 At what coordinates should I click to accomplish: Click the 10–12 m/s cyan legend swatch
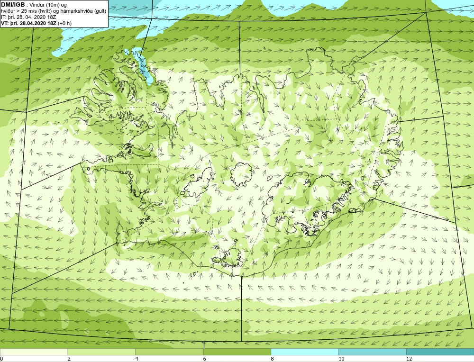tap(373, 352)
